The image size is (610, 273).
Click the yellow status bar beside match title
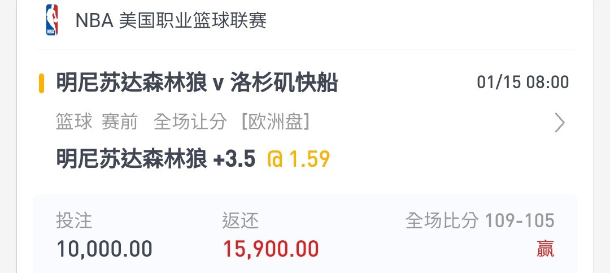pyautogui.click(x=41, y=83)
